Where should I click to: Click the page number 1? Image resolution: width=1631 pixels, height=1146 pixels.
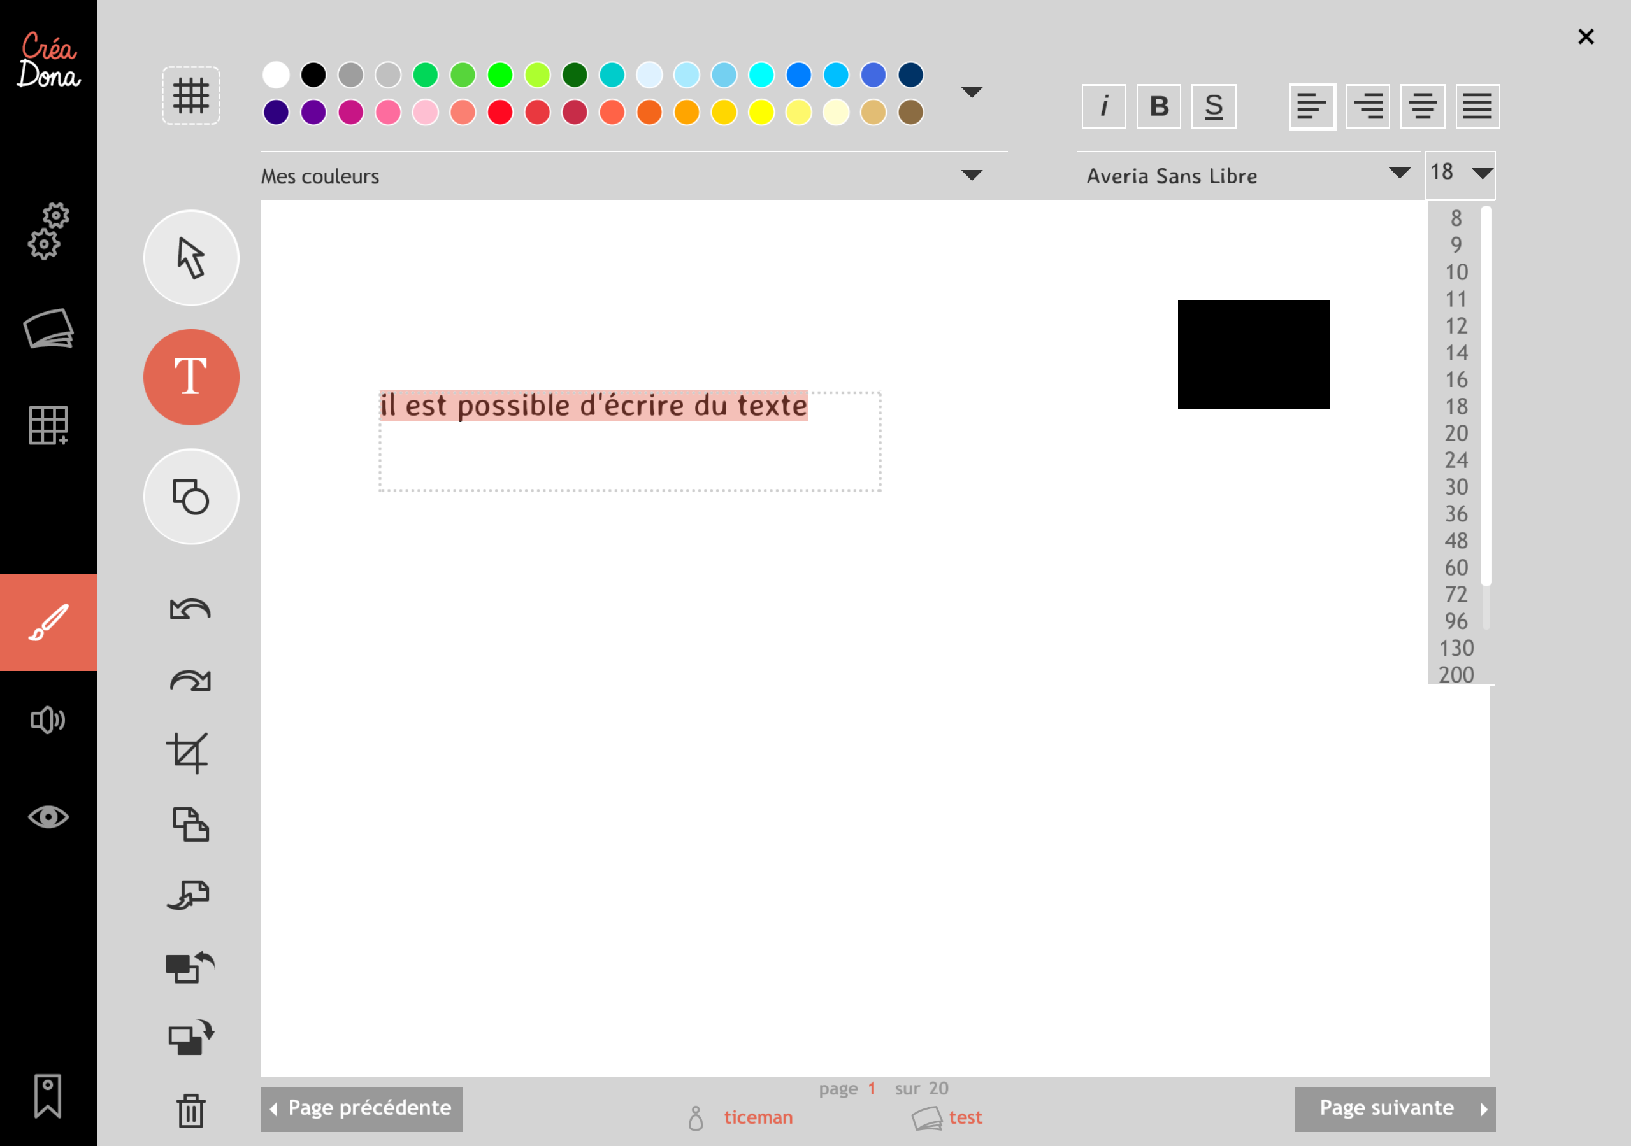pyautogui.click(x=872, y=1088)
